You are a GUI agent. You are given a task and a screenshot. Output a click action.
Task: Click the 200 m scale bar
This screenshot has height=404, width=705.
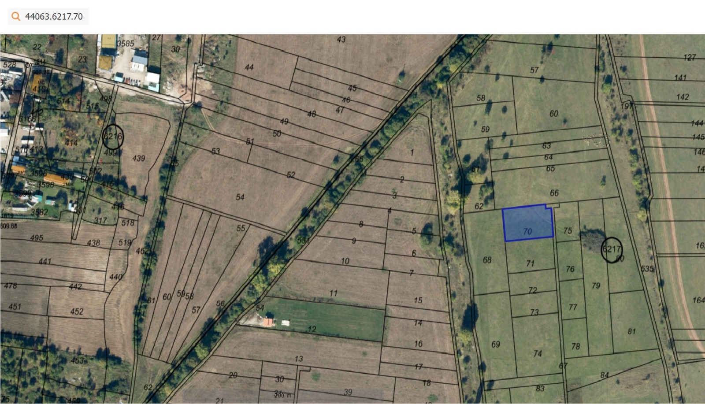pyautogui.click(x=283, y=395)
